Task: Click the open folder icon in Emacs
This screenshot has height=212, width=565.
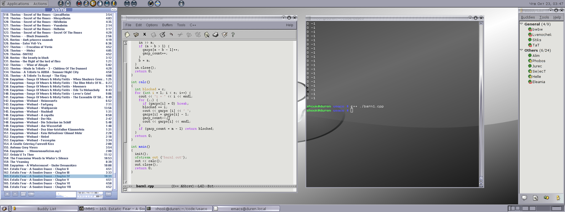Action: [x=136, y=35]
